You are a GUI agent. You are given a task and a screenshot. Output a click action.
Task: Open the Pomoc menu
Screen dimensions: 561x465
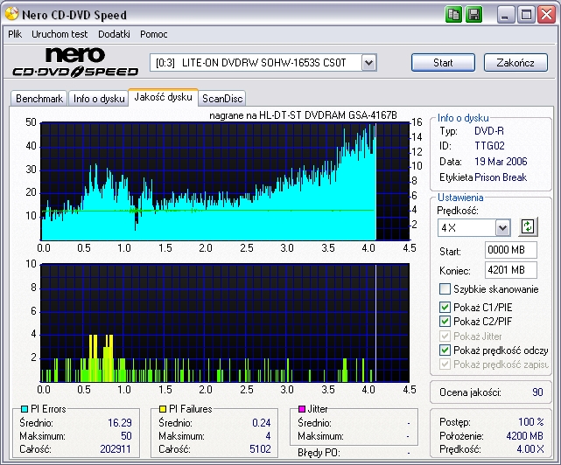(x=153, y=34)
